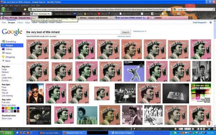The image size is (216, 135).
Task: Close the 'the very best of little richard' tab
Action: 148,18
